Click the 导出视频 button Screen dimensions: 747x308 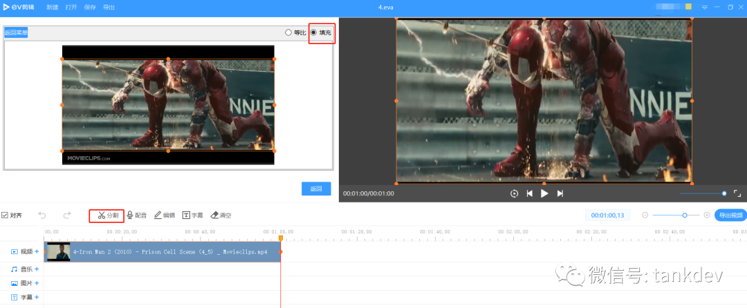(731, 215)
